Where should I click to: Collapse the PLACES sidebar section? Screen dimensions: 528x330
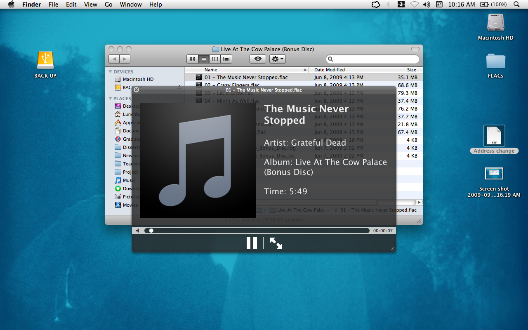click(x=111, y=99)
